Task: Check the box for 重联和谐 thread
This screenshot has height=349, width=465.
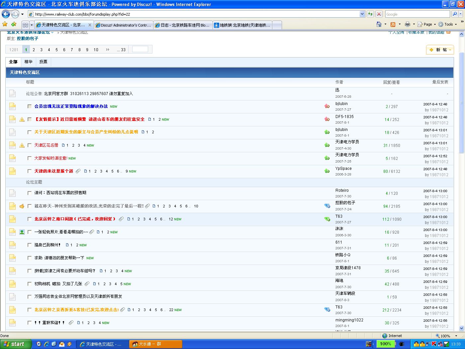Action: click(30, 323)
